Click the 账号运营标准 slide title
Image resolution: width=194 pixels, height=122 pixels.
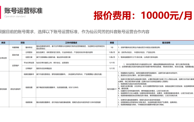pyautogui.click(x=23, y=11)
